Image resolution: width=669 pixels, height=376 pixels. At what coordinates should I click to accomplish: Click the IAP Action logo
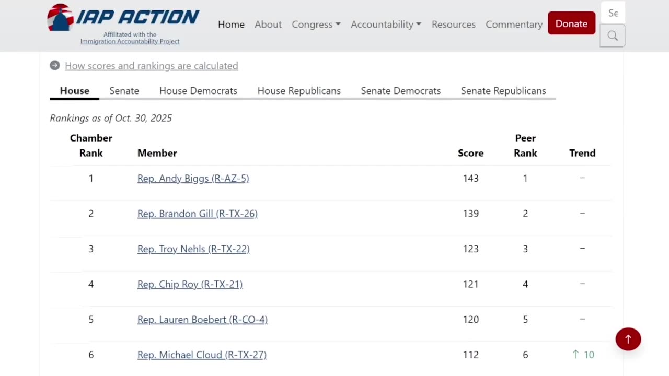pos(123,24)
